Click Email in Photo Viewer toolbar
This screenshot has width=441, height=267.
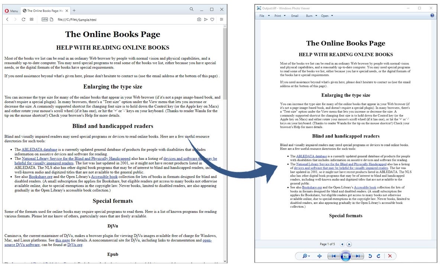coord(295,16)
